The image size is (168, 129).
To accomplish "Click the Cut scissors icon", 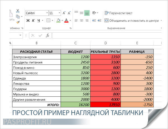I will [x=18, y=11].
